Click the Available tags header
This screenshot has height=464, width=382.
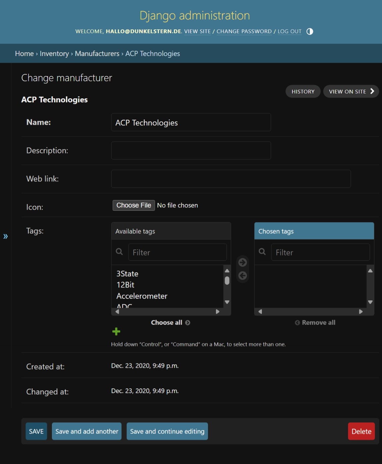171,231
